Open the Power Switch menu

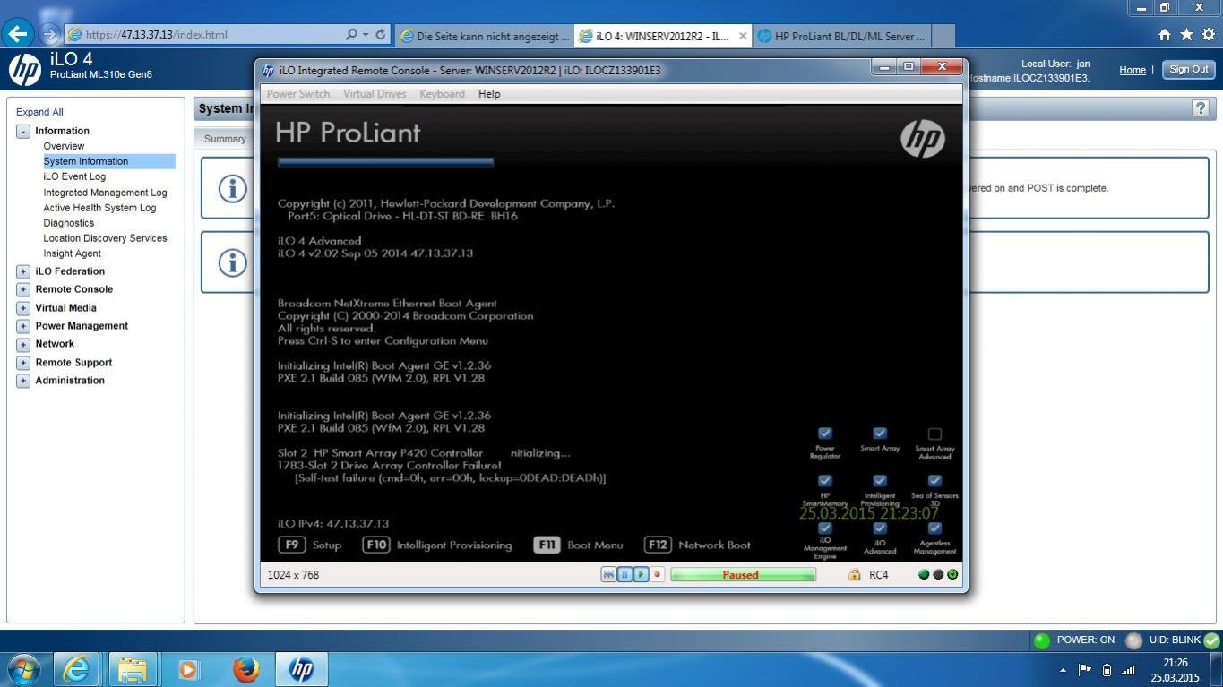pos(298,94)
